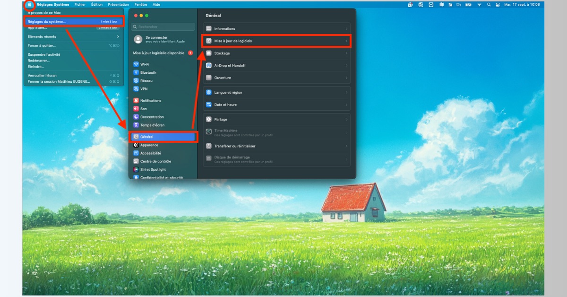
Task: Select the Bluetooth icon in the sidebar
Action: click(x=136, y=72)
